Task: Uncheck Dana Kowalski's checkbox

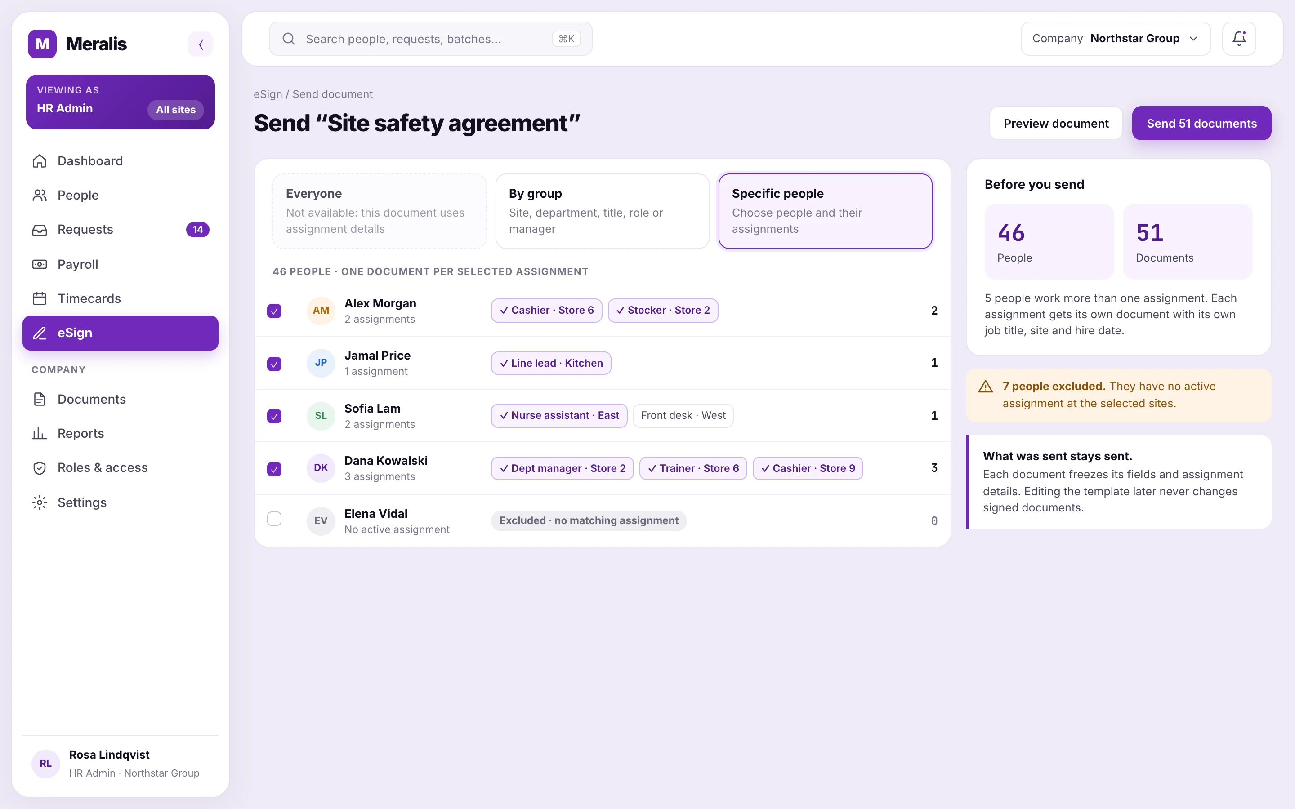Action: pyautogui.click(x=274, y=469)
